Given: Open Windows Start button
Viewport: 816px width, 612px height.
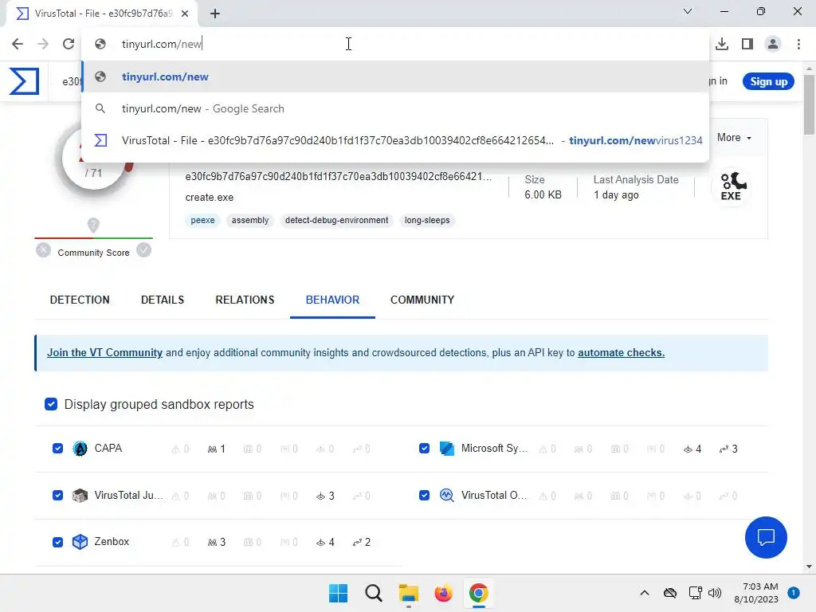Looking at the screenshot, I should 338,593.
